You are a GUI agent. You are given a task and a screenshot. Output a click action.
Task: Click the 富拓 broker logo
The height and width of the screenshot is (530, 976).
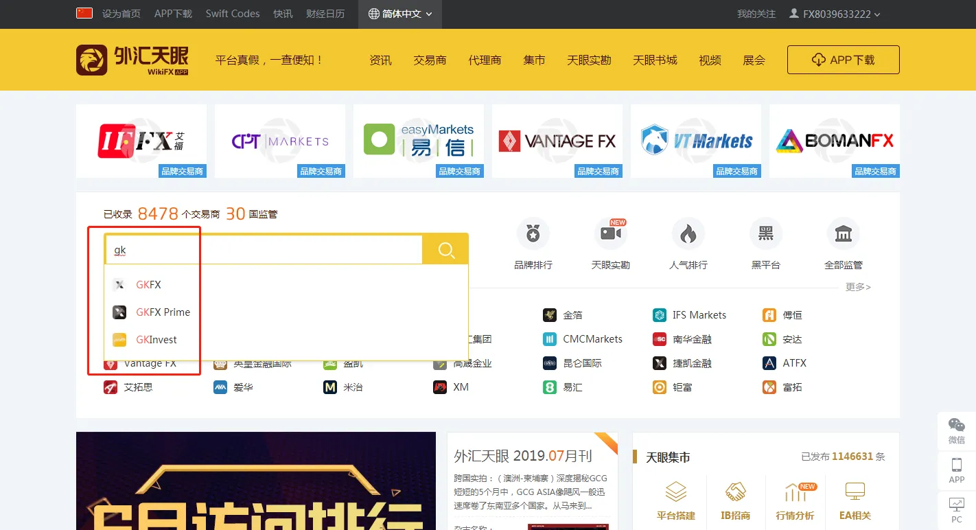tap(769, 387)
